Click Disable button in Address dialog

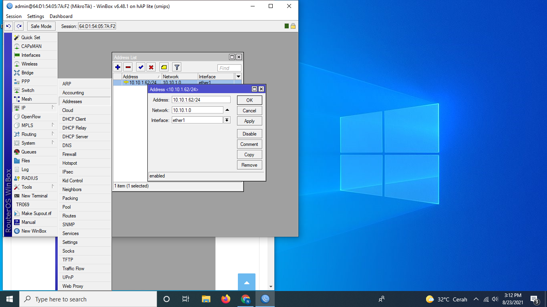tap(249, 134)
